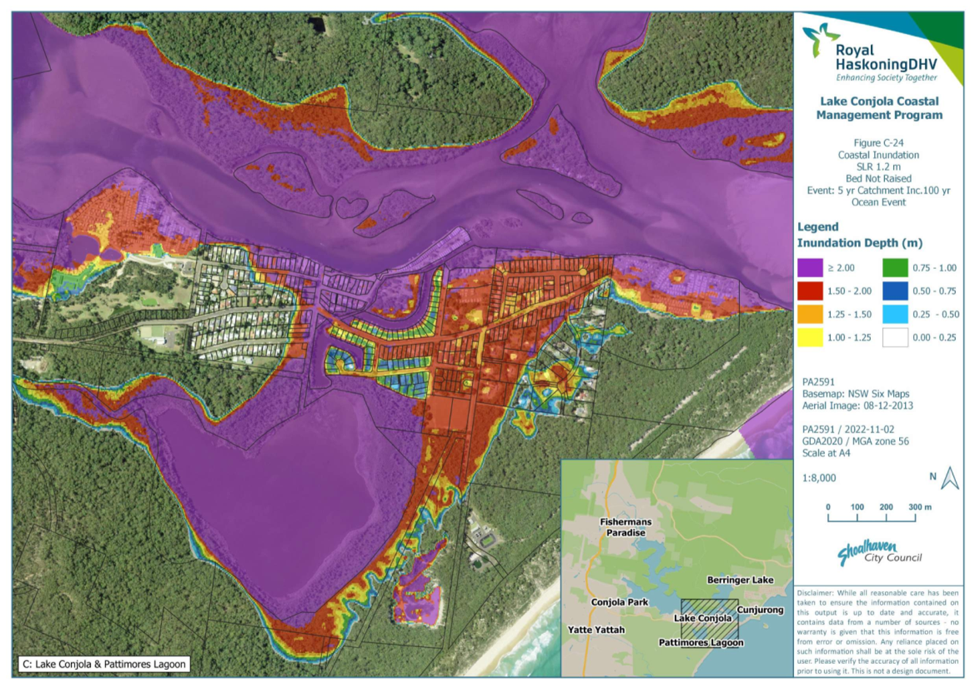The image size is (975, 689).
Task: Click the Yatte Yattah inset map label
Action: [596, 630]
